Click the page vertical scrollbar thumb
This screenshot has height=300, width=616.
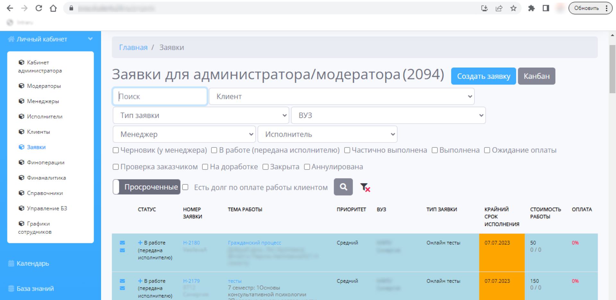(612, 69)
